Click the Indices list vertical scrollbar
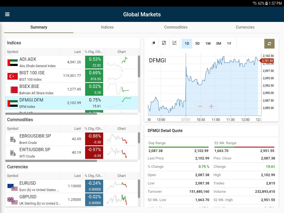 coord(139,67)
